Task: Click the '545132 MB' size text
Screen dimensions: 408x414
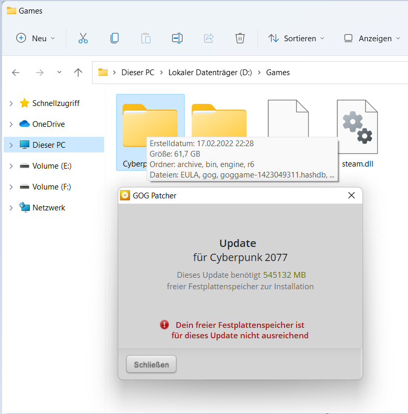Action: click(285, 275)
